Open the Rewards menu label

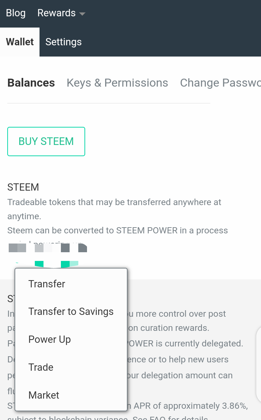click(56, 13)
